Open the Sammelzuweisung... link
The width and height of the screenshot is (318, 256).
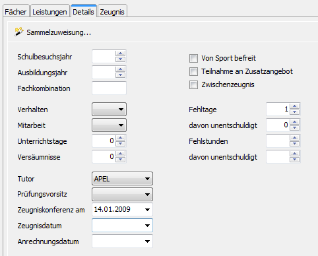pyautogui.click(x=59, y=32)
